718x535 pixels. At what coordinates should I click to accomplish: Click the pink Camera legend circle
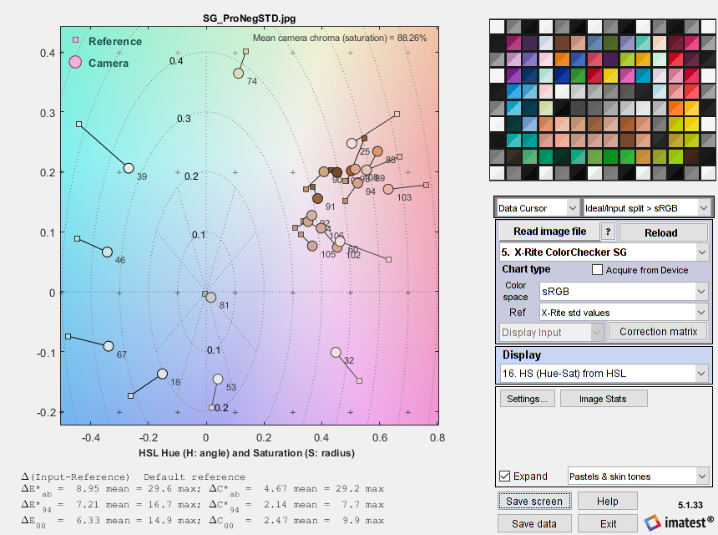point(75,63)
